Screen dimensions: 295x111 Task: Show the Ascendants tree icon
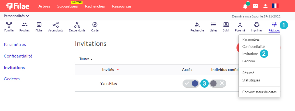(56, 24)
